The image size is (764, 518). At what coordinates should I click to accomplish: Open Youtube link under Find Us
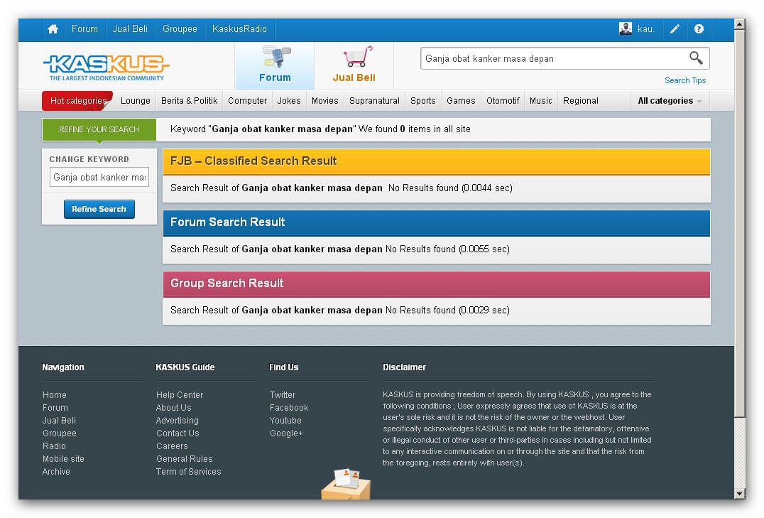285,420
